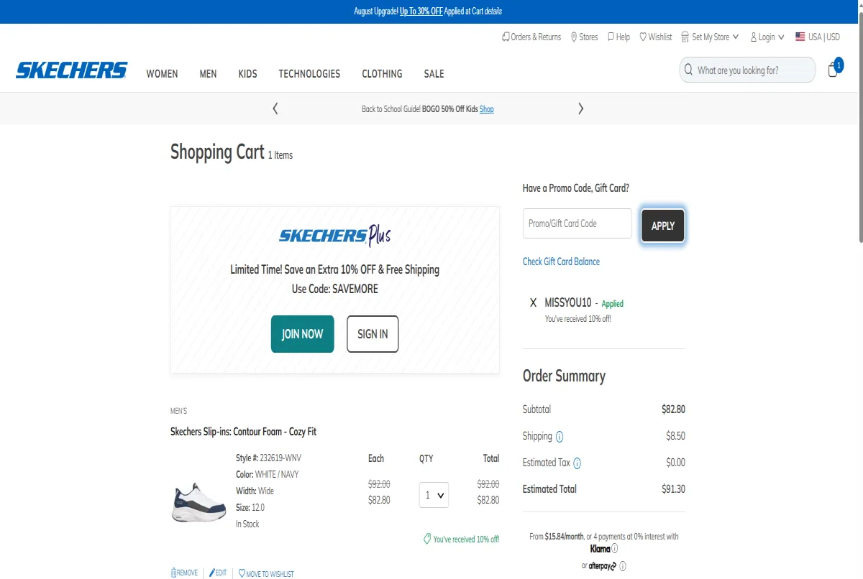Open the MEN navigation menu
This screenshot has height=579, width=863.
click(x=208, y=73)
